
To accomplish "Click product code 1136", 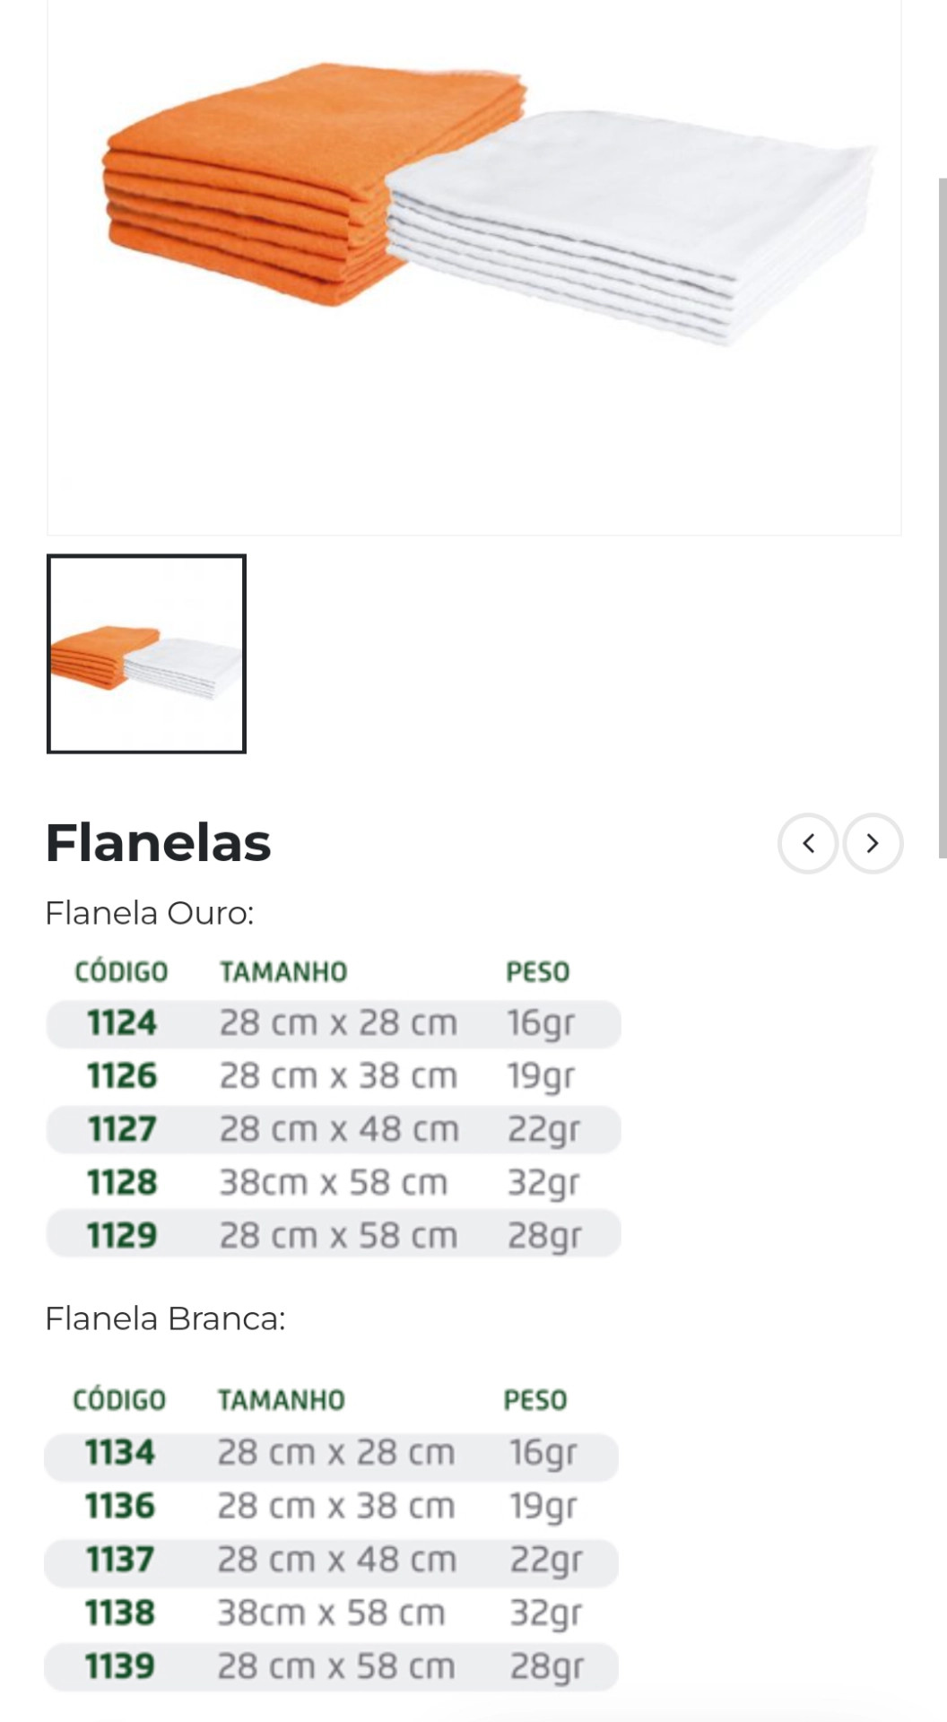I will (120, 1507).
